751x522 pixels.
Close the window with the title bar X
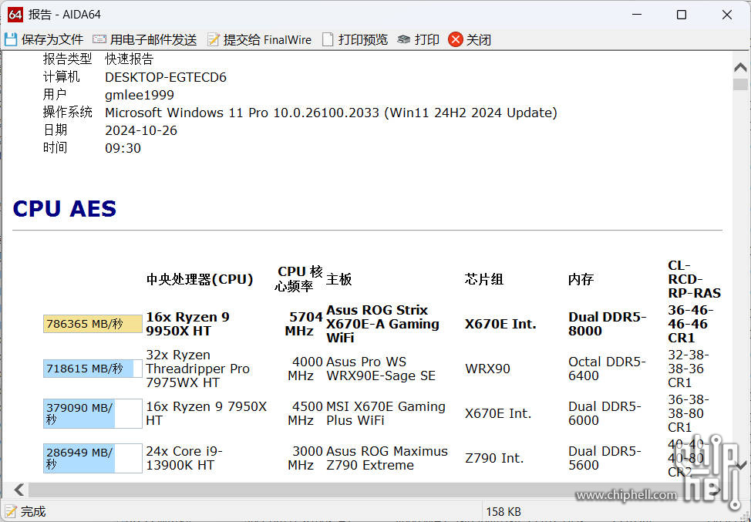pos(726,15)
